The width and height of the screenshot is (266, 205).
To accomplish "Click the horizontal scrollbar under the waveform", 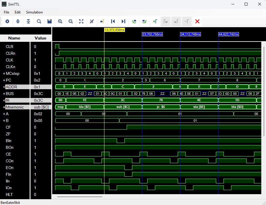I will (79, 197).
